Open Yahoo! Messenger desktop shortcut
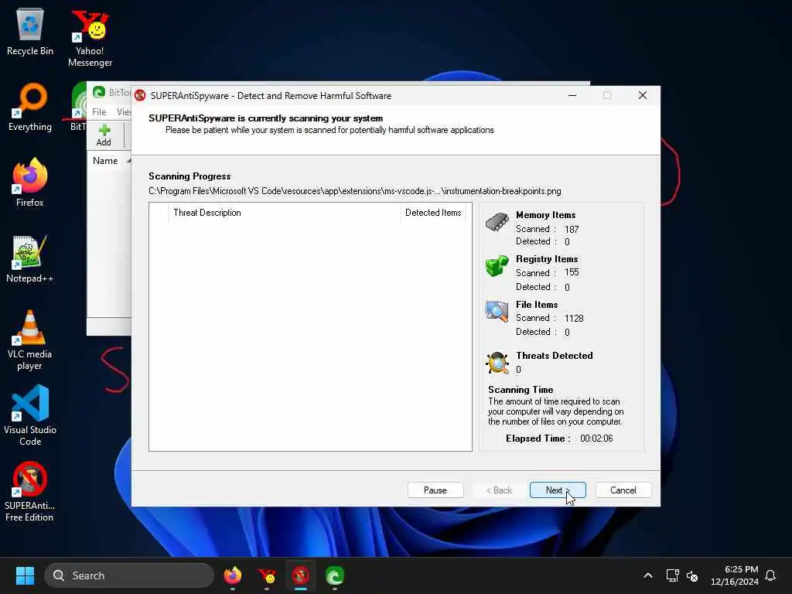Image resolution: width=792 pixels, height=594 pixels. click(x=90, y=39)
